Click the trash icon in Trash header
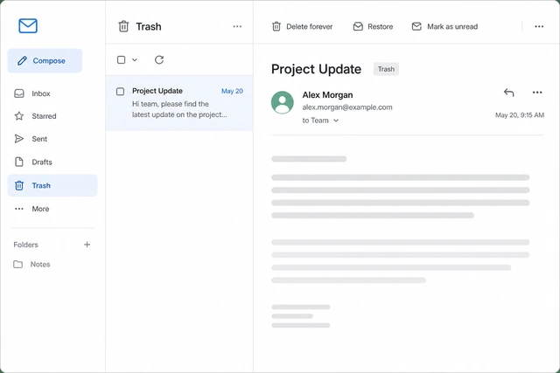The height and width of the screenshot is (373, 560). pyautogui.click(x=123, y=26)
